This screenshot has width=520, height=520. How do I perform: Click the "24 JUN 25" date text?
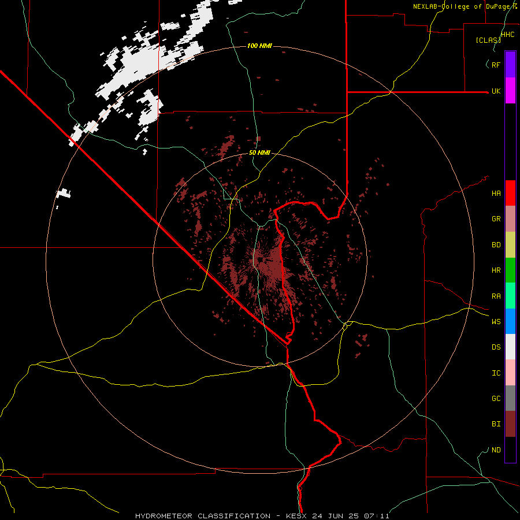click(335, 516)
